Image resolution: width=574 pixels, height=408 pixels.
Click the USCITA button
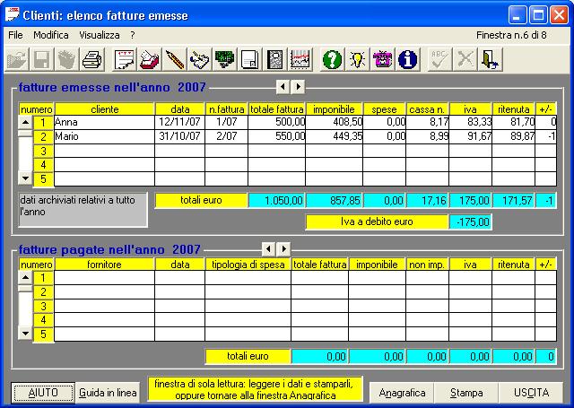[532, 393]
